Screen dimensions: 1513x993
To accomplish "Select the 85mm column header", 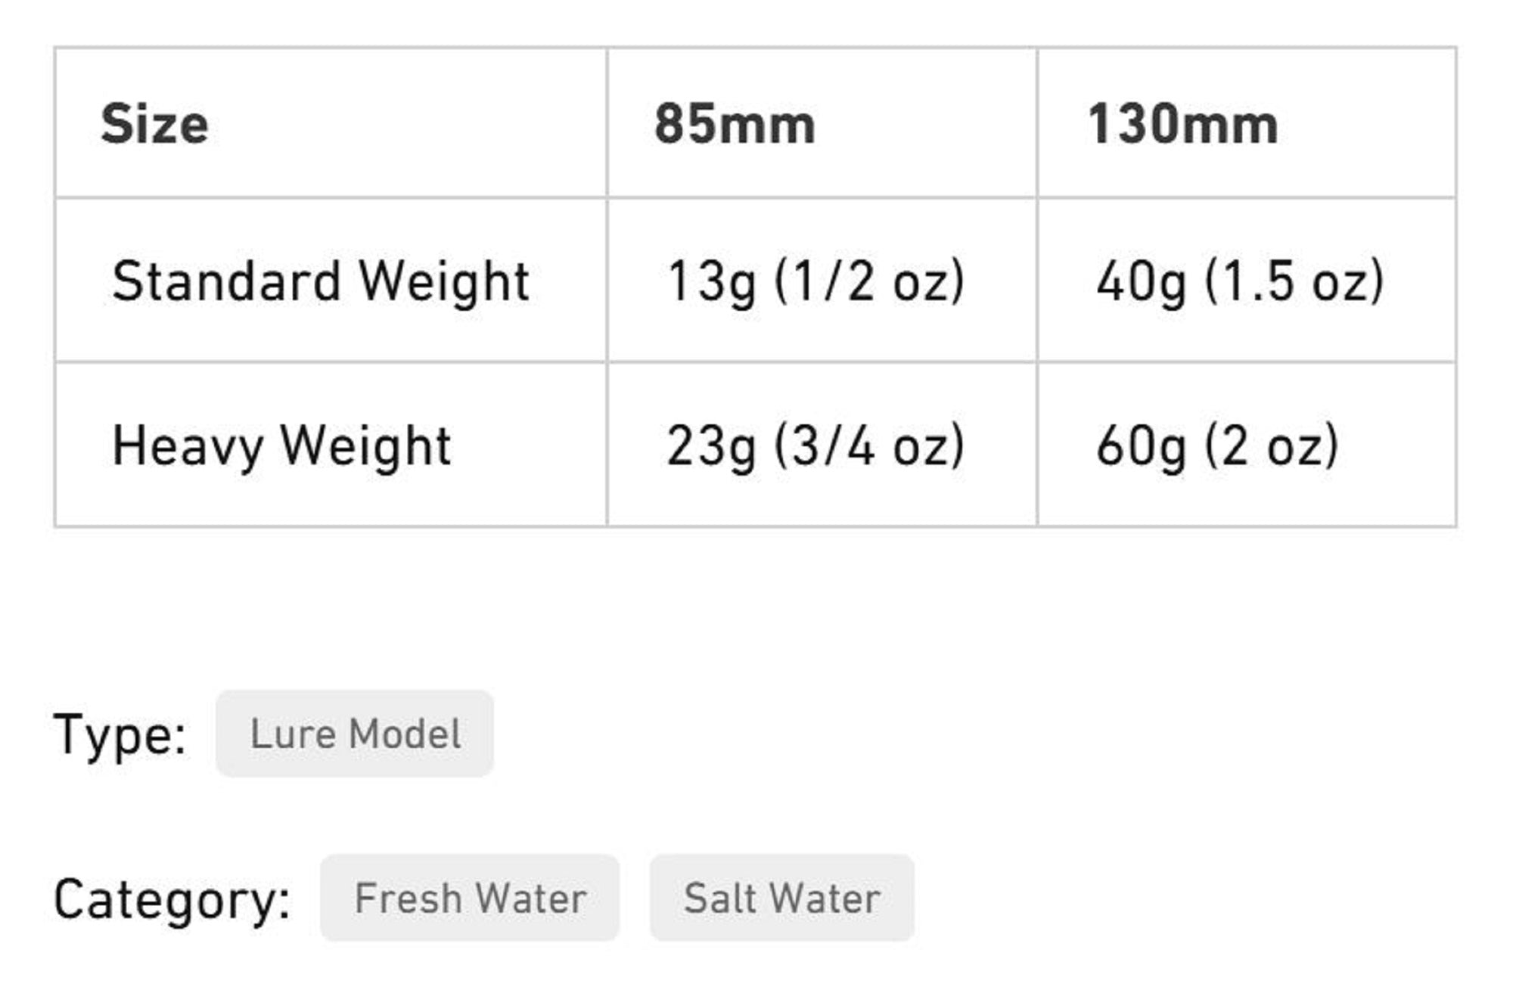I will pos(735,124).
